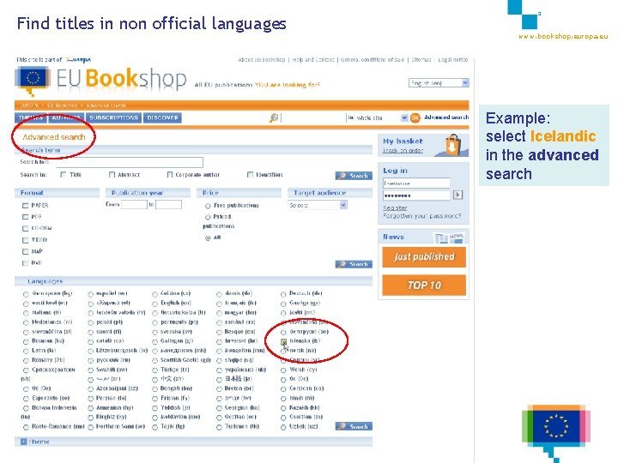Image resolution: width=618 pixels, height=463 pixels.
Task: Select Esperanto (eo) language radio
Action: [x=26, y=399]
